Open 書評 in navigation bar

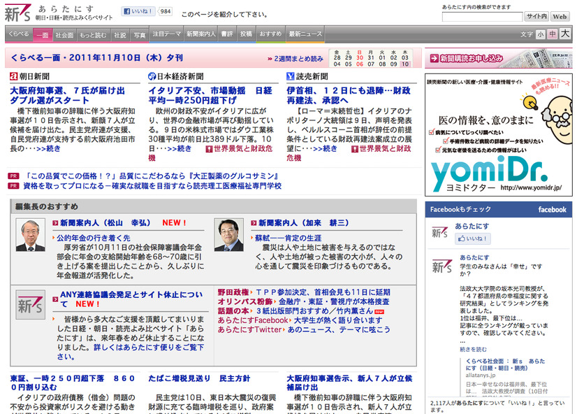tap(227, 34)
